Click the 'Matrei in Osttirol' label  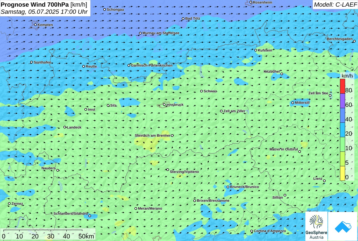284,149
